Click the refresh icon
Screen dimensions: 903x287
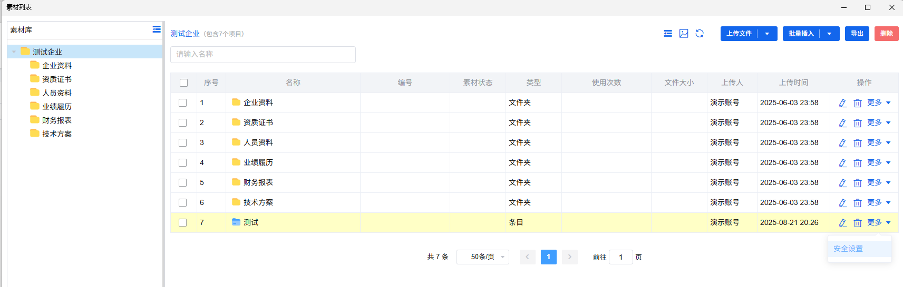700,34
